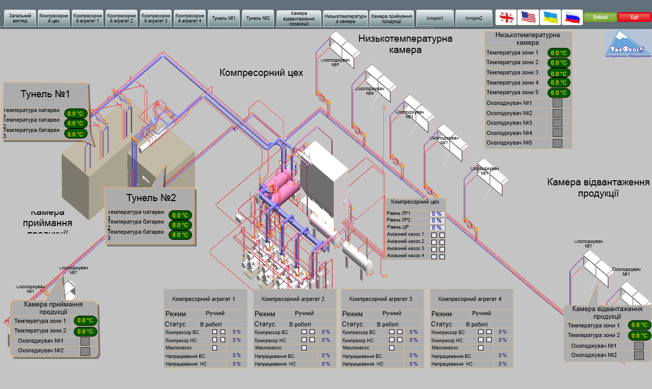652x389 pixels.
Task: Toggle Маслонасос checkbox in Компресорний агрегат 3
Action: [392, 348]
